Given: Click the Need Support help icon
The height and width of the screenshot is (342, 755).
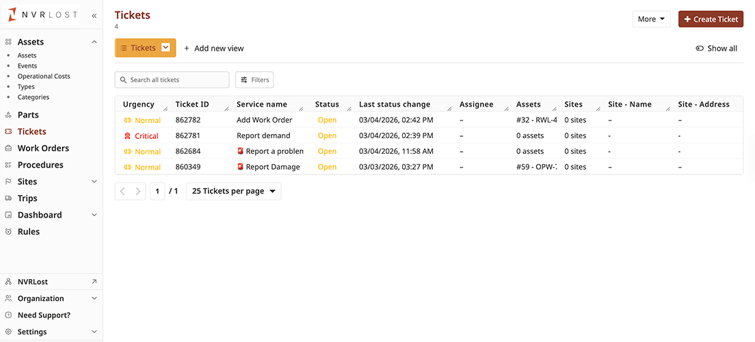Looking at the screenshot, I should click(8, 315).
